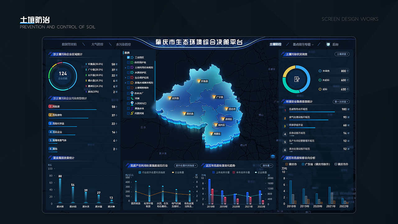Viewport: 398px width, 224px height.
Task: Check the 自然保护地 layer checkbox
Action: (x=128, y=63)
